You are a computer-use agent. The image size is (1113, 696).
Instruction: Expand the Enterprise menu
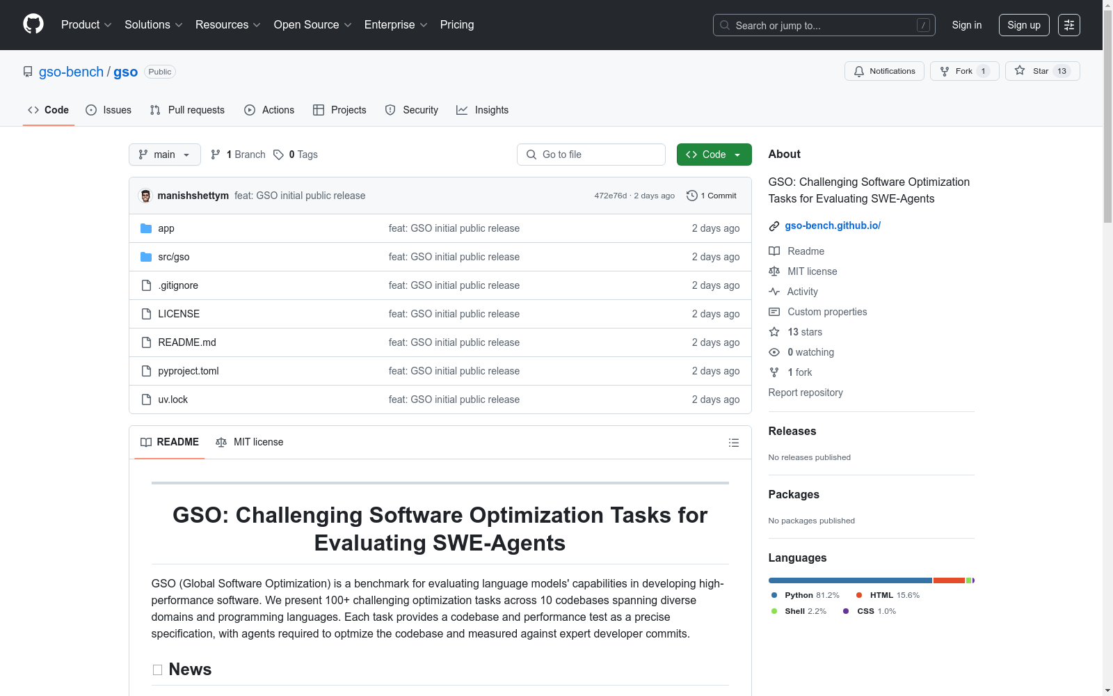[x=396, y=25]
